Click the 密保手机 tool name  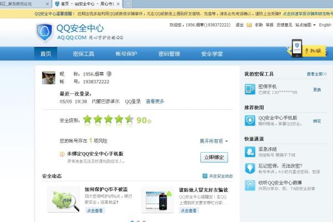pyautogui.click(x=268, y=87)
